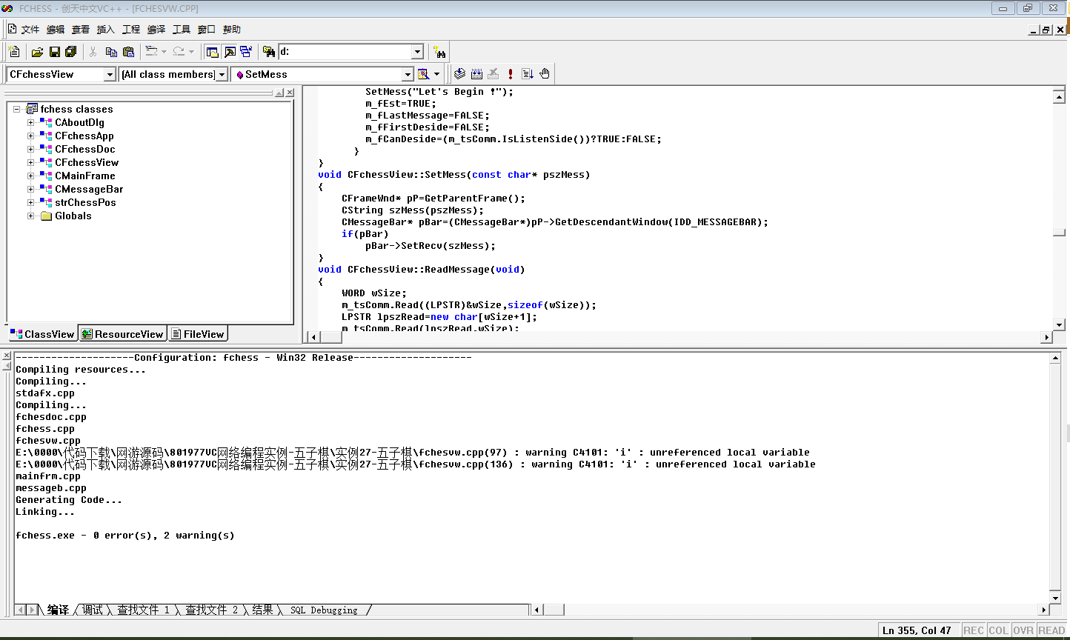Click the Find in Files icon
Screen dimensions: 1070x640
coord(268,52)
